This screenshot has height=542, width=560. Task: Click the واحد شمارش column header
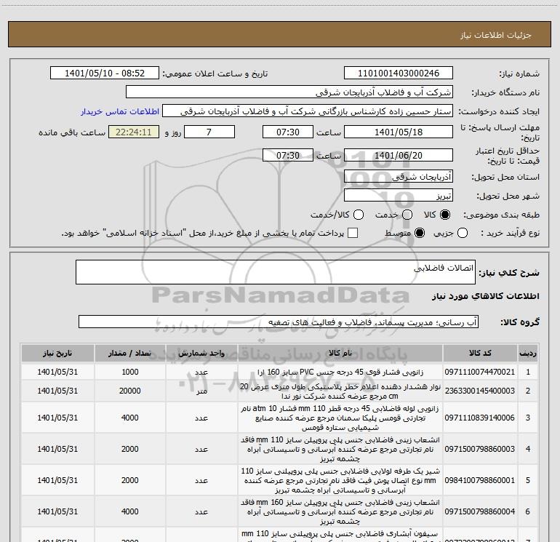(x=201, y=353)
